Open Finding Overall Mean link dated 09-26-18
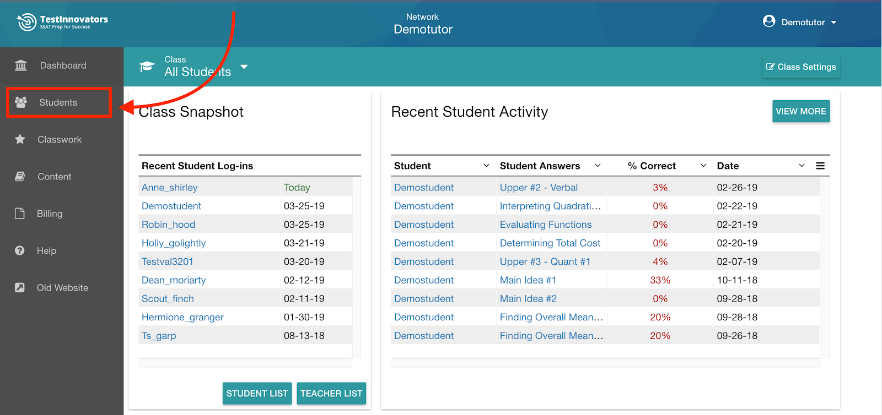 (x=551, y=336)
